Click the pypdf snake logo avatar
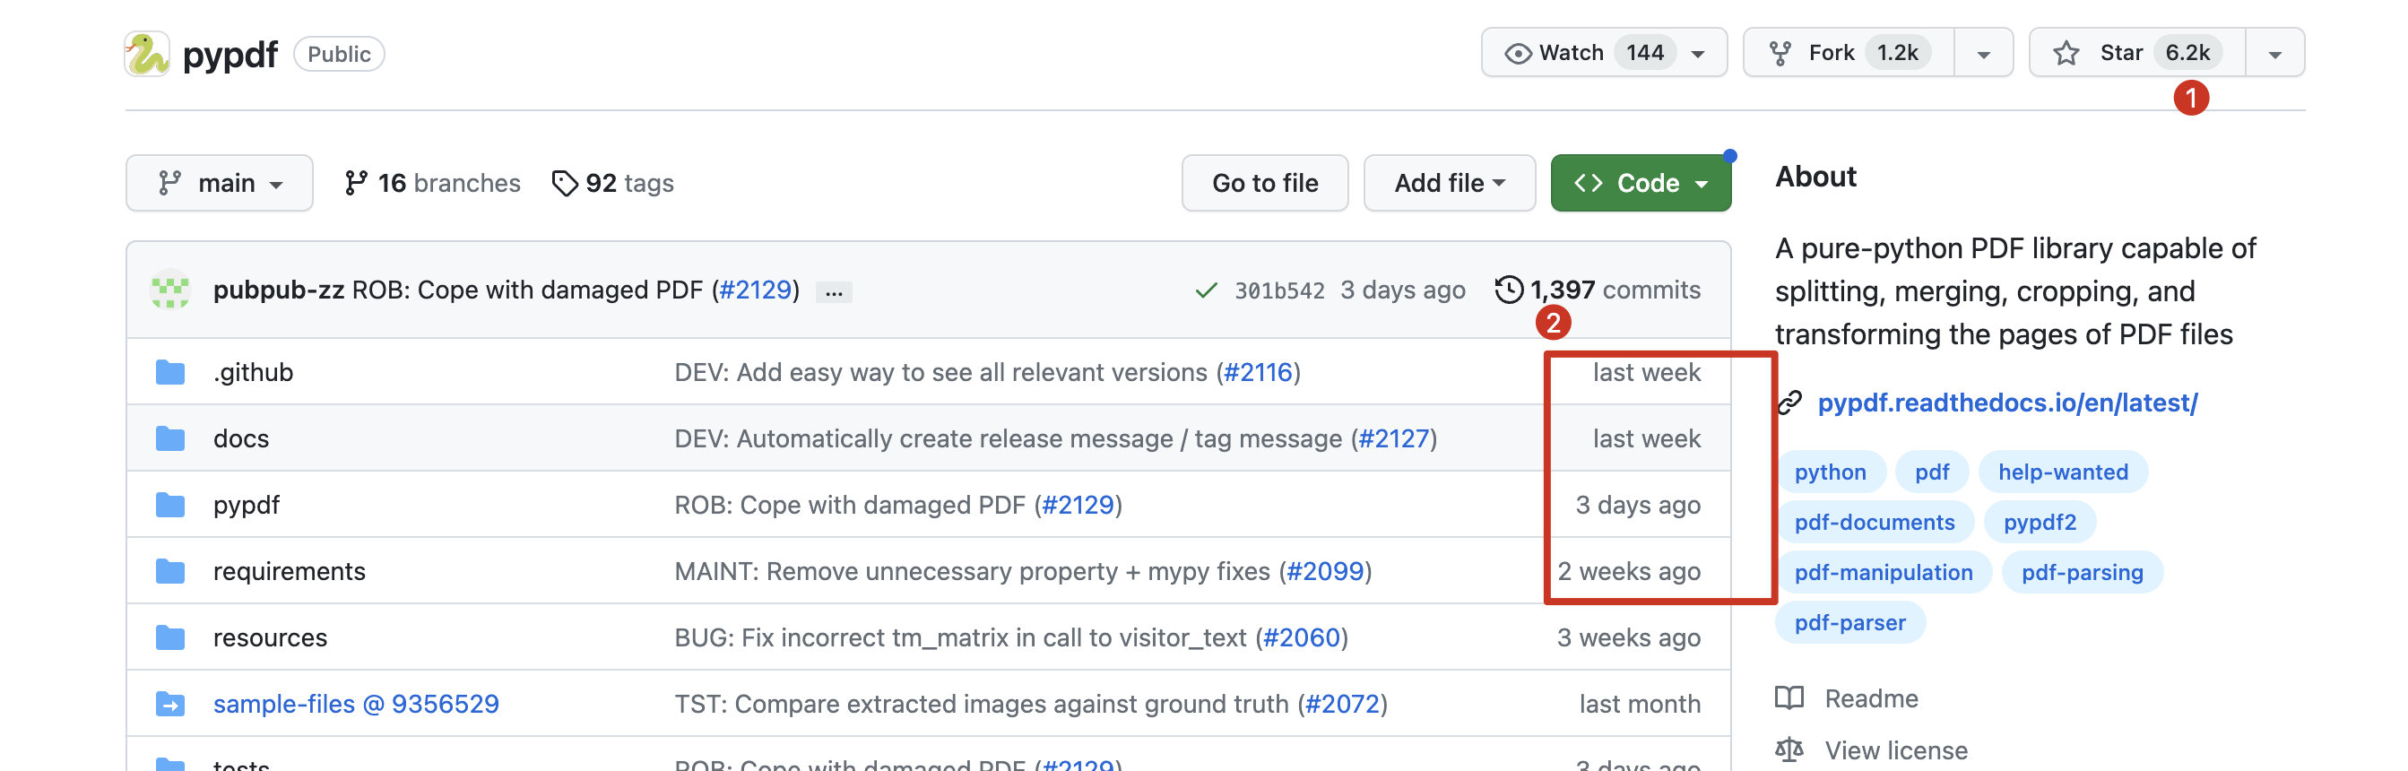Viewport: 2408px width, 771px height. [147, 54]
